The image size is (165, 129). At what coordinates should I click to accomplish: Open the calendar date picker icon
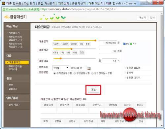coord(89,68)
